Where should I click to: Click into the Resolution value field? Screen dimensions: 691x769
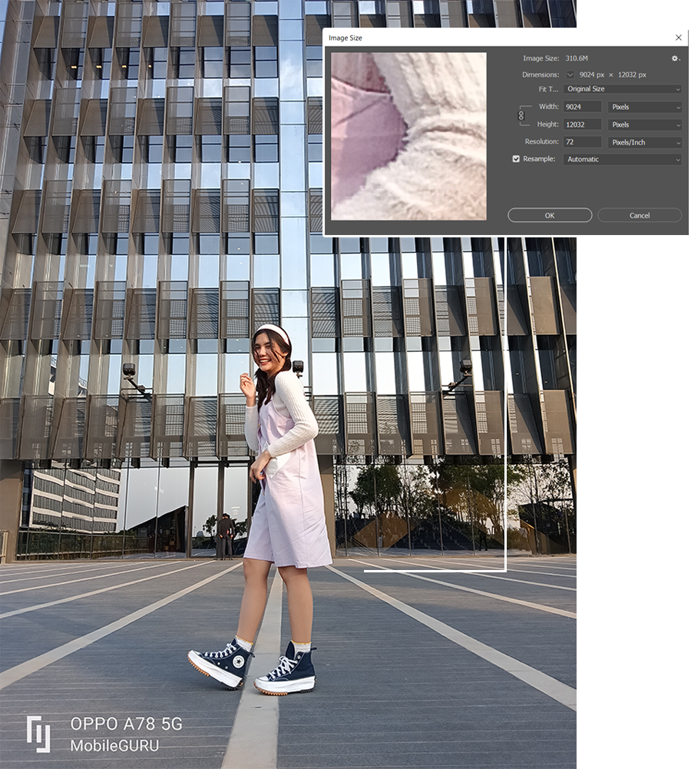coord(582,142)
